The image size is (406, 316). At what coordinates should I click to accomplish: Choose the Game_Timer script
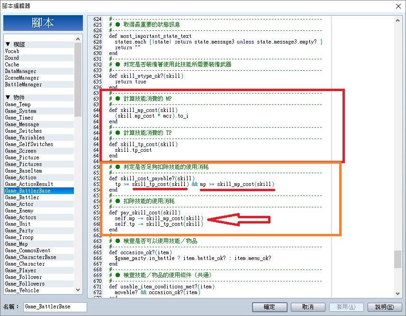[39, 117]
